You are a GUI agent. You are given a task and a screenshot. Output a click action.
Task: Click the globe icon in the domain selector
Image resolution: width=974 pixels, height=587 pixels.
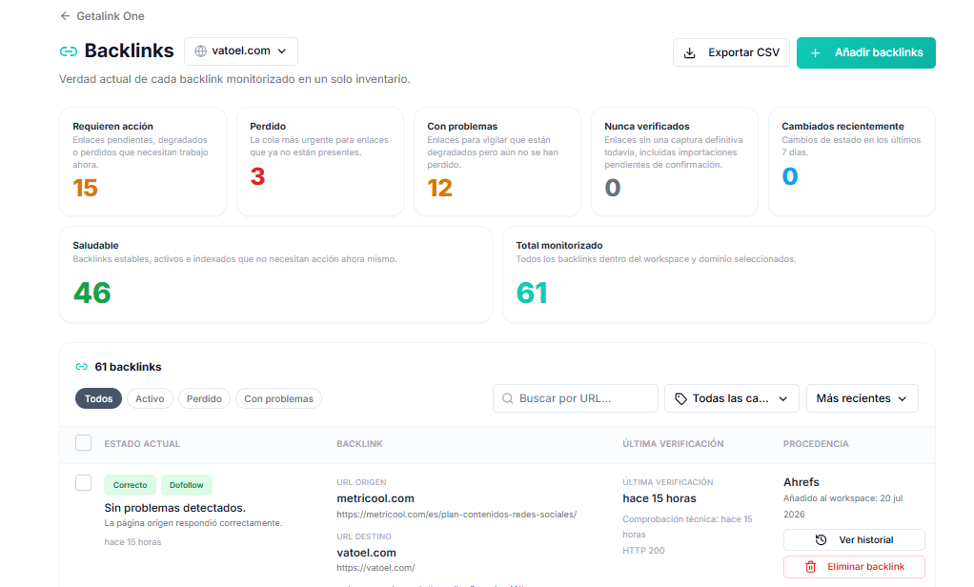(201, 51)
